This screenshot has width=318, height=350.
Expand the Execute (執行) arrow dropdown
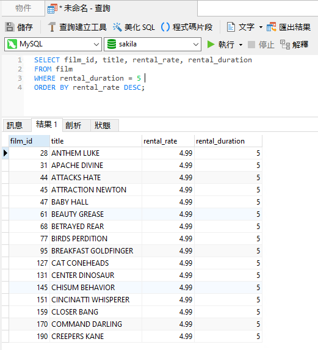[241, 45]
